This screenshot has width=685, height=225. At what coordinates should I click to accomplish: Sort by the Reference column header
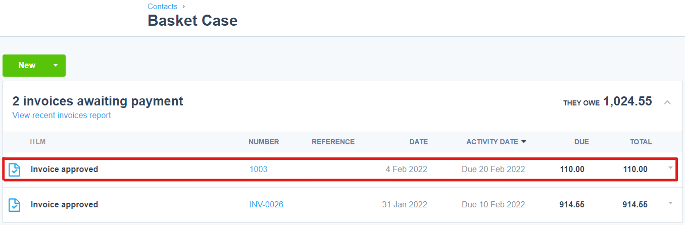tap(333, 142)
